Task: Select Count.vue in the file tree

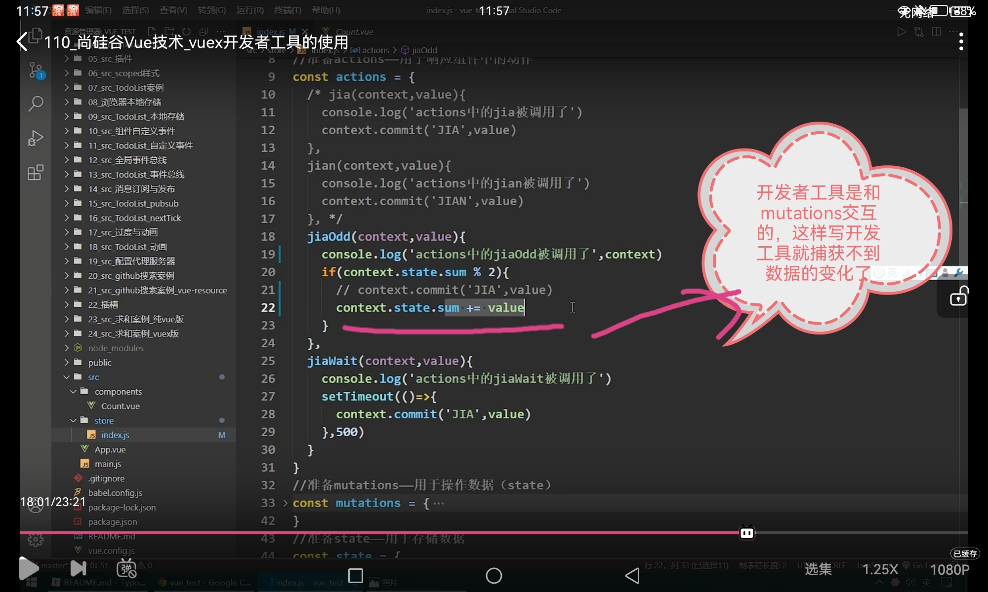Action: pos(120,406)
